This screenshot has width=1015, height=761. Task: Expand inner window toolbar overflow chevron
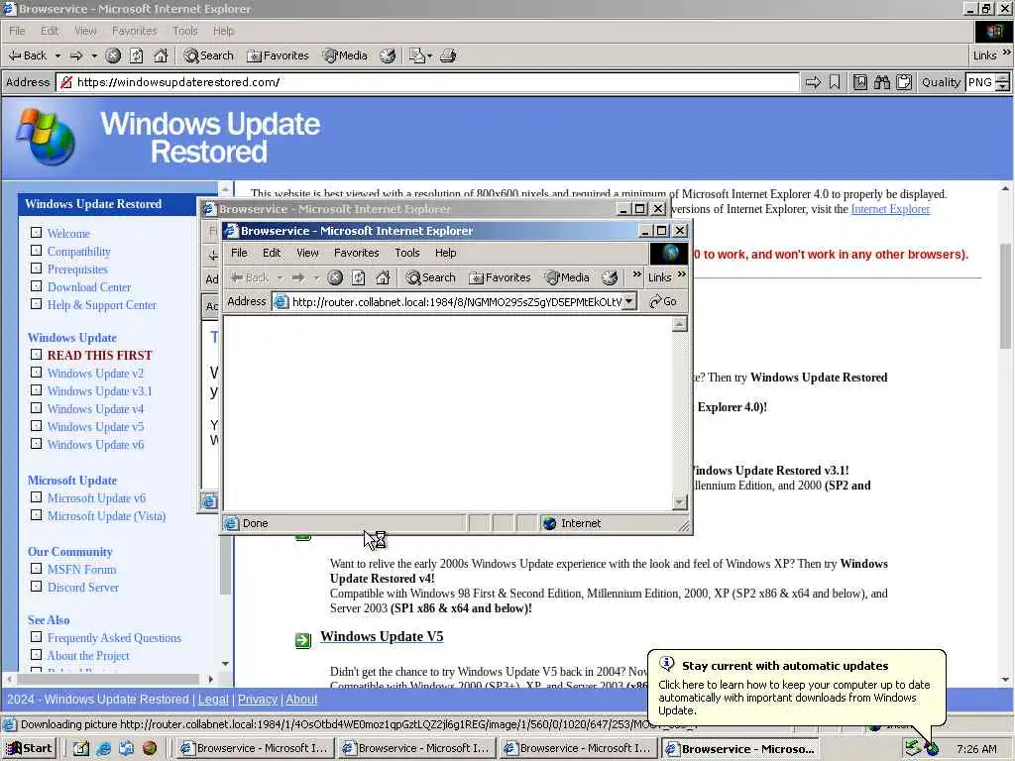pyautogui.click(x=637, y=274)
